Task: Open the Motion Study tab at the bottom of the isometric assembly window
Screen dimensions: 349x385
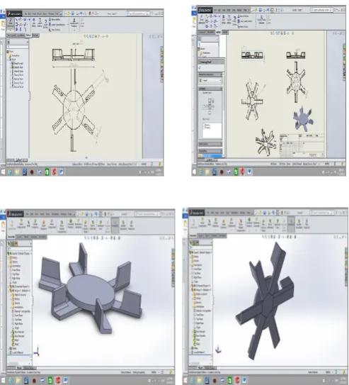Action: pos(29,367)
